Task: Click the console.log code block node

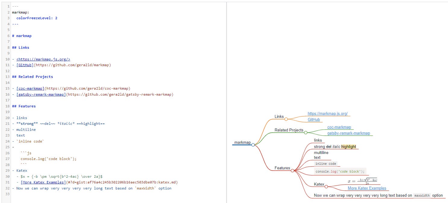Action: (340, 171)
